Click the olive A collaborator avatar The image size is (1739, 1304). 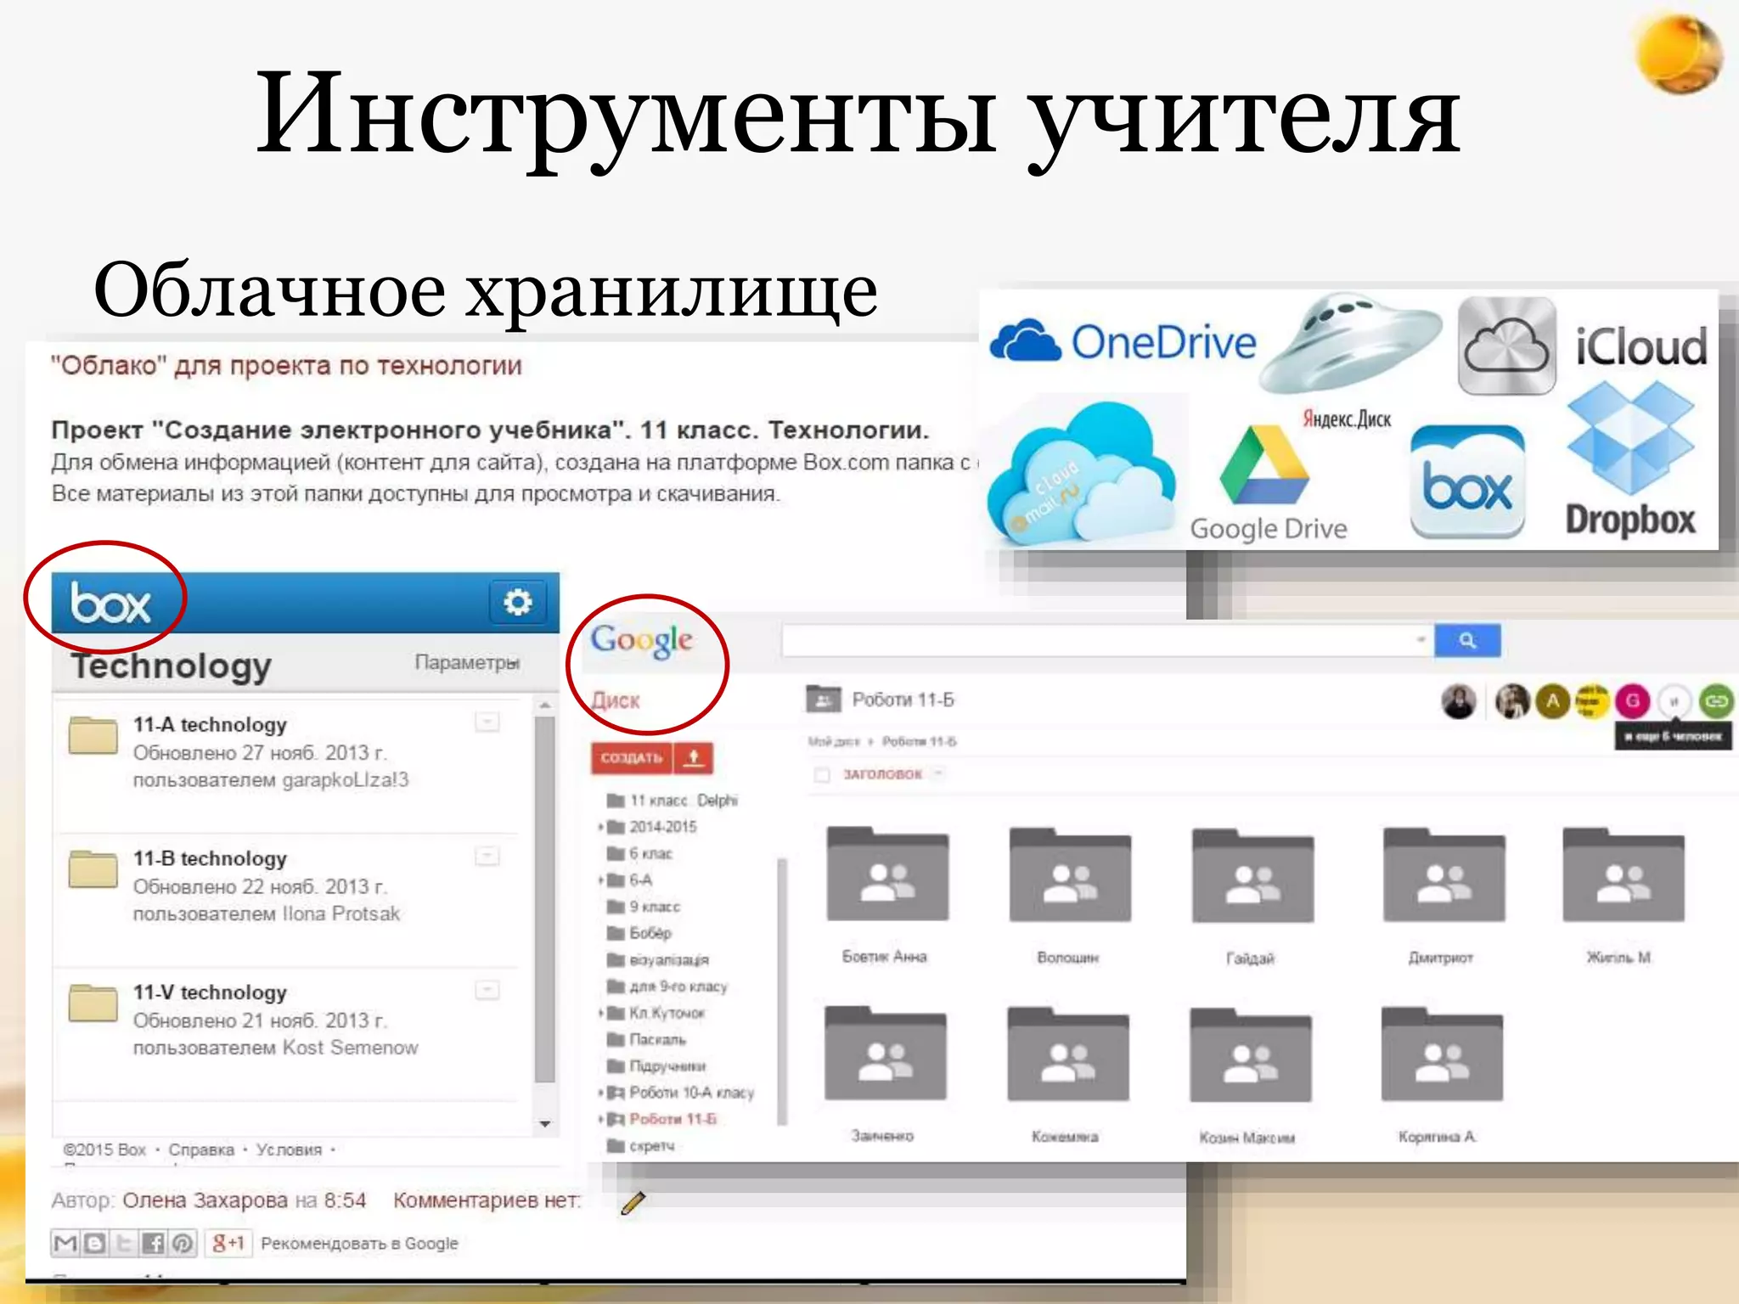[1553, 701]
